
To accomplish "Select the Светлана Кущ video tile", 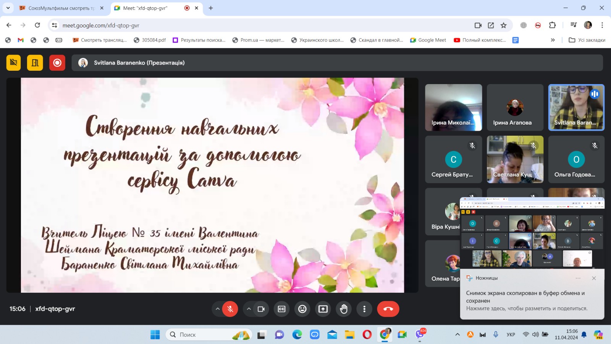I will pos(515,159).
